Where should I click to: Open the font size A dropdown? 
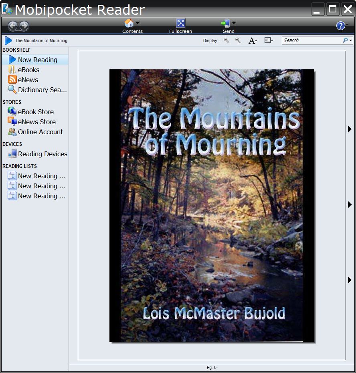click(253, 41)
